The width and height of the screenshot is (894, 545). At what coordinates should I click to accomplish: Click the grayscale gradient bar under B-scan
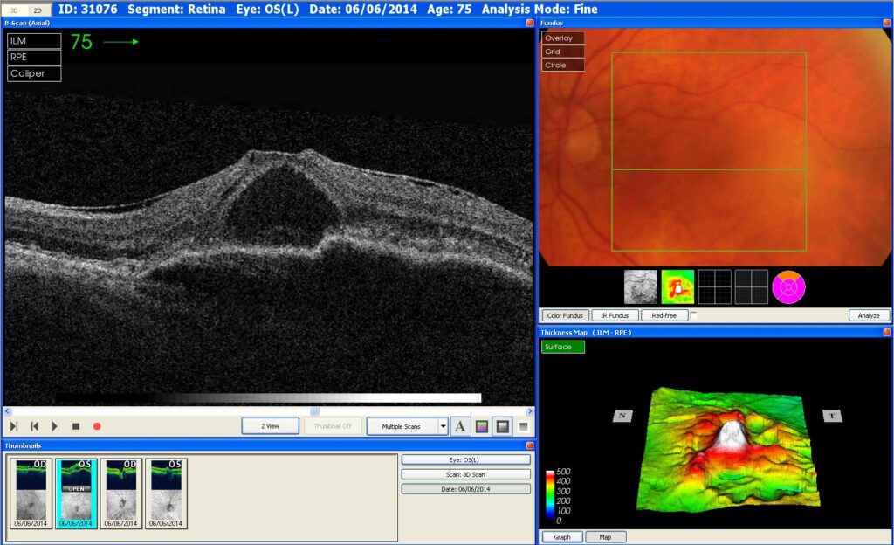pyautogui.click(x=268, y=398)
